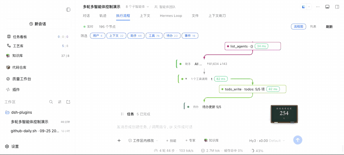Toggle the 用户 4 filter chip
344x155 pixels.
pos(97,36)
